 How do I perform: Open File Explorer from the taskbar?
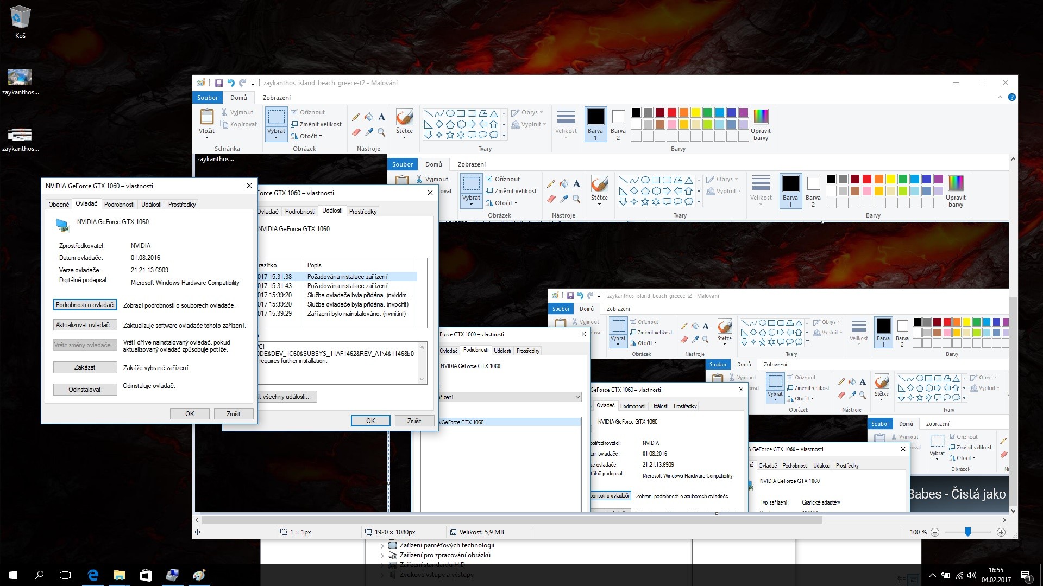point(119,575)
